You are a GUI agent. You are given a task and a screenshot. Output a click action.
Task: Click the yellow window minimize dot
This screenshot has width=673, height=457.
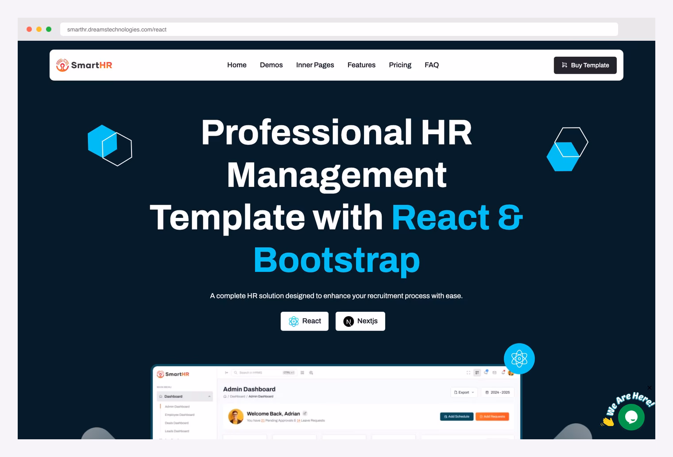[x=39, y=29]
